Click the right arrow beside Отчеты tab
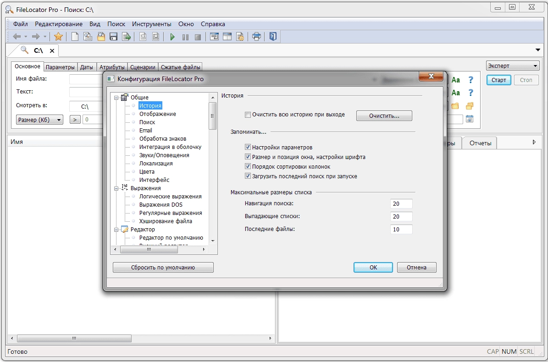The image size is (548, 362). click(x=534, y=142)
